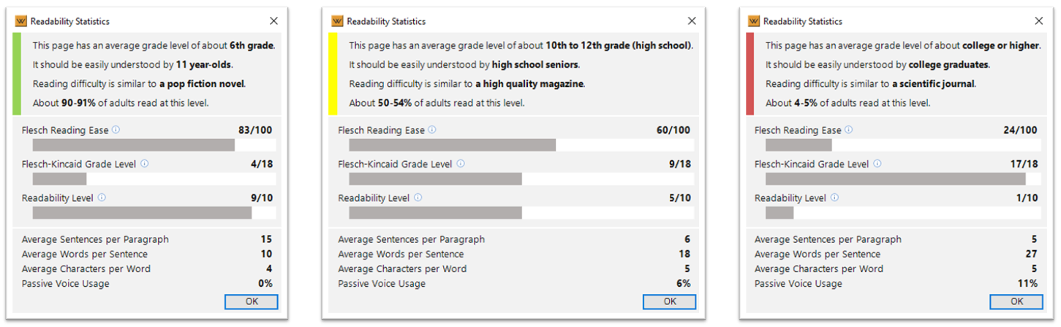The height and width of the screenshot is (327, 1061).
Task: Click the info icon beside Flesch Reading Ease in 6th grade dialog
Action: [x=116, y=130]
